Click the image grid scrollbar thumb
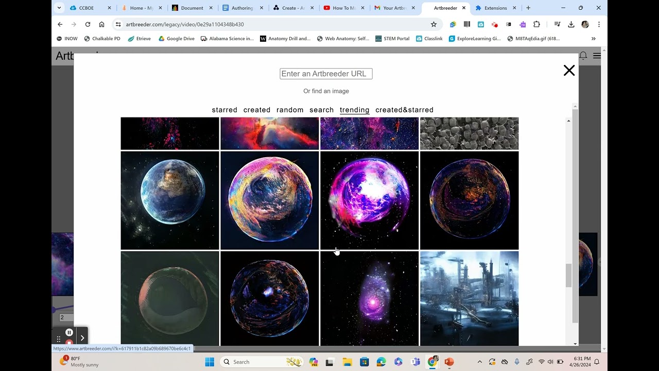This screenshot has height=371, width=659. pos(568,276)
